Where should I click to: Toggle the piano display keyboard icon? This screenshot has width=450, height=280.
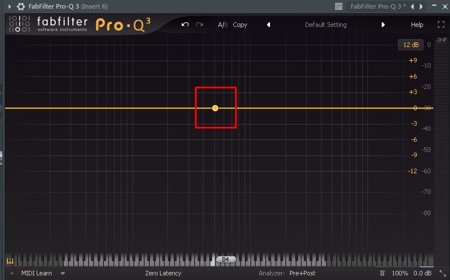point(10,261)
